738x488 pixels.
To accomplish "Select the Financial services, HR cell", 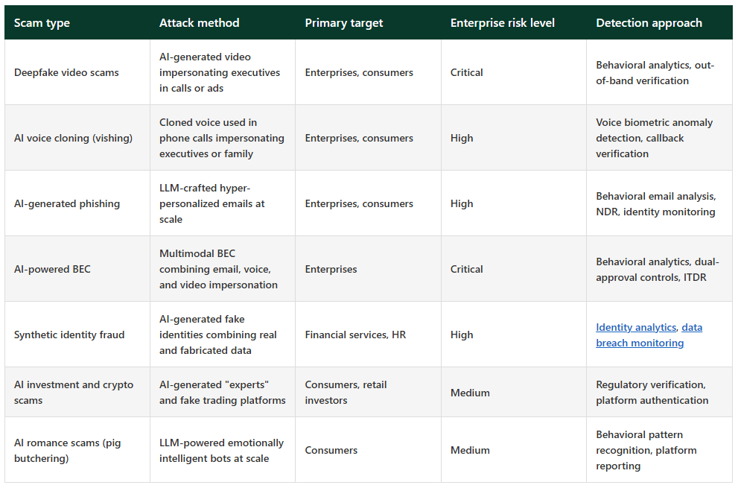I will coord(355,335).
